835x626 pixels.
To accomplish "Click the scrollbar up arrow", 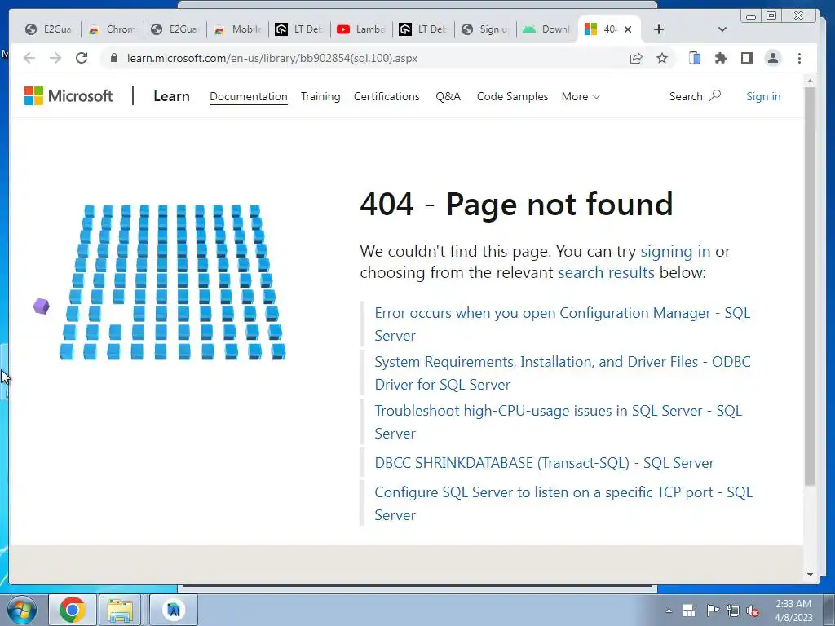I will tap(810, 82).
